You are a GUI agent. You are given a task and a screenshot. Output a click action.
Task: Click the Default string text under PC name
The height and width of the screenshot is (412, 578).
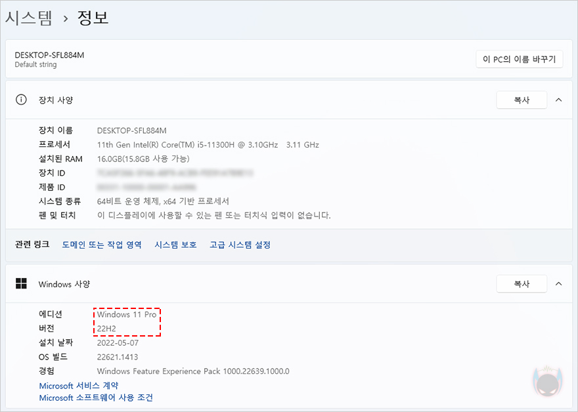[35, 64]
